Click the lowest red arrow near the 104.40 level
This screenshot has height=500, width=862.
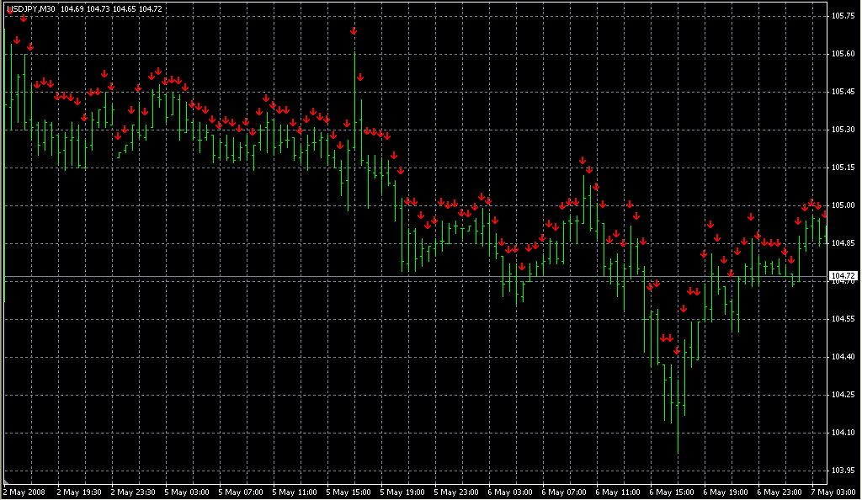[x=676, y=349]
